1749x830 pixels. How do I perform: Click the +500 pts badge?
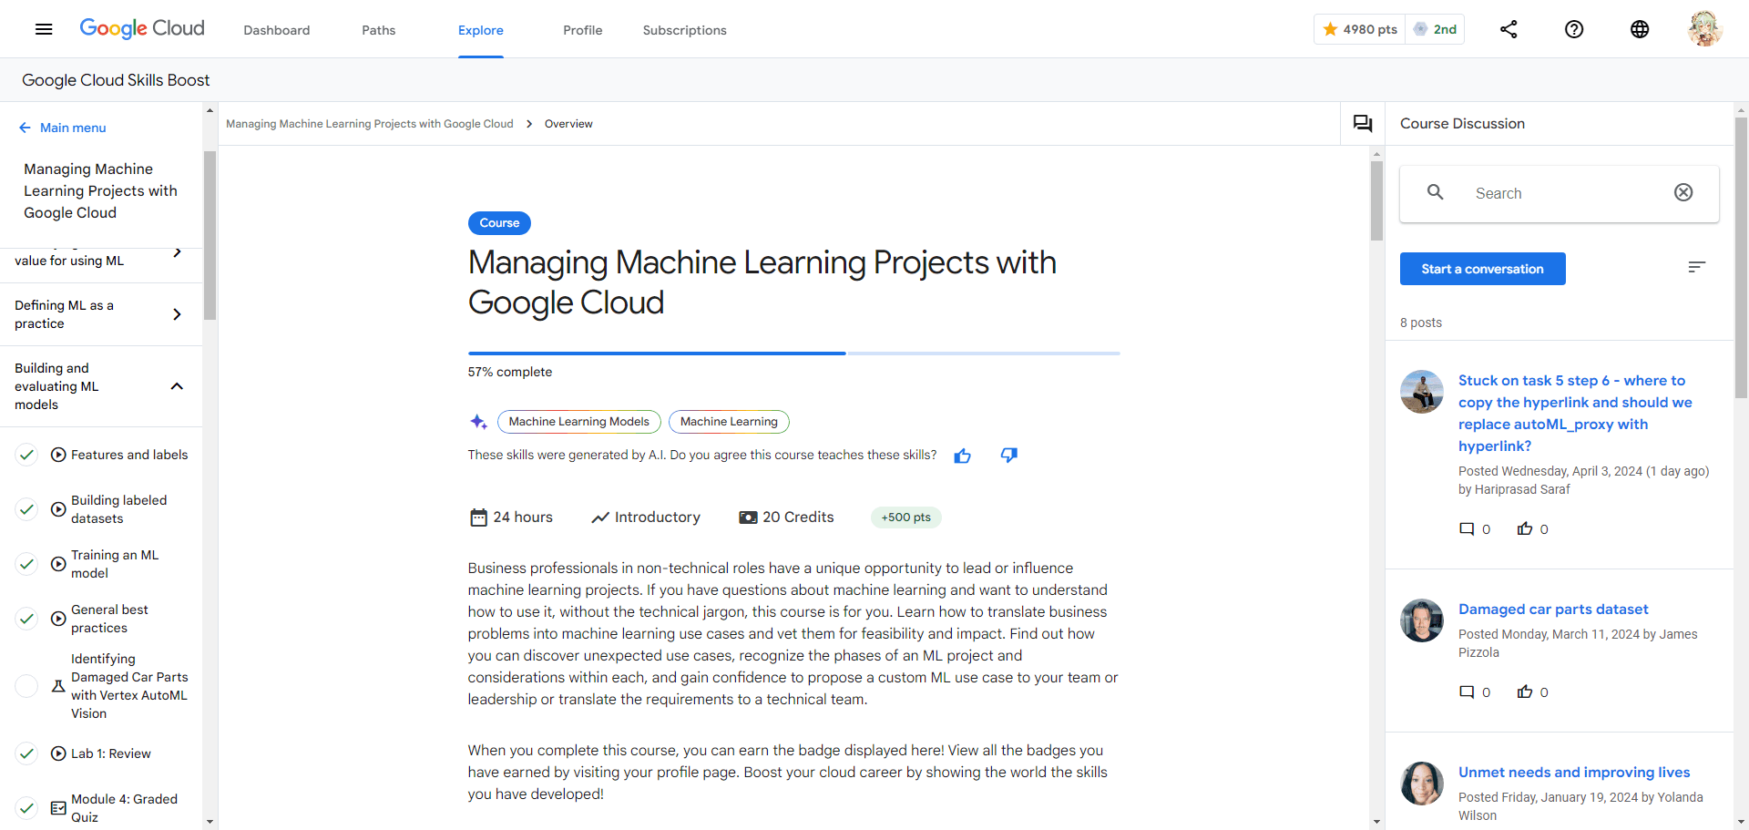coord(906,517)
